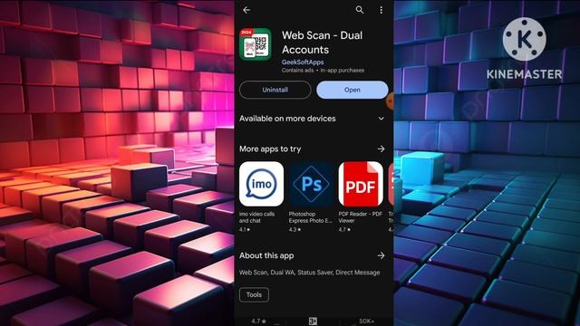Screen dimensions: 580x326
Task: Uninstall the Web Scan app
Action: point(275,90)
